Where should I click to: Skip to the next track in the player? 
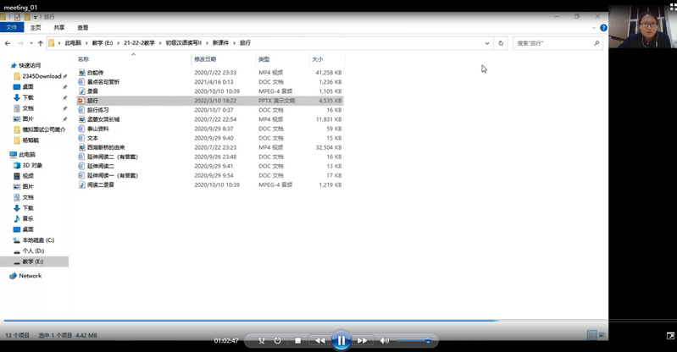pos(362,340)
